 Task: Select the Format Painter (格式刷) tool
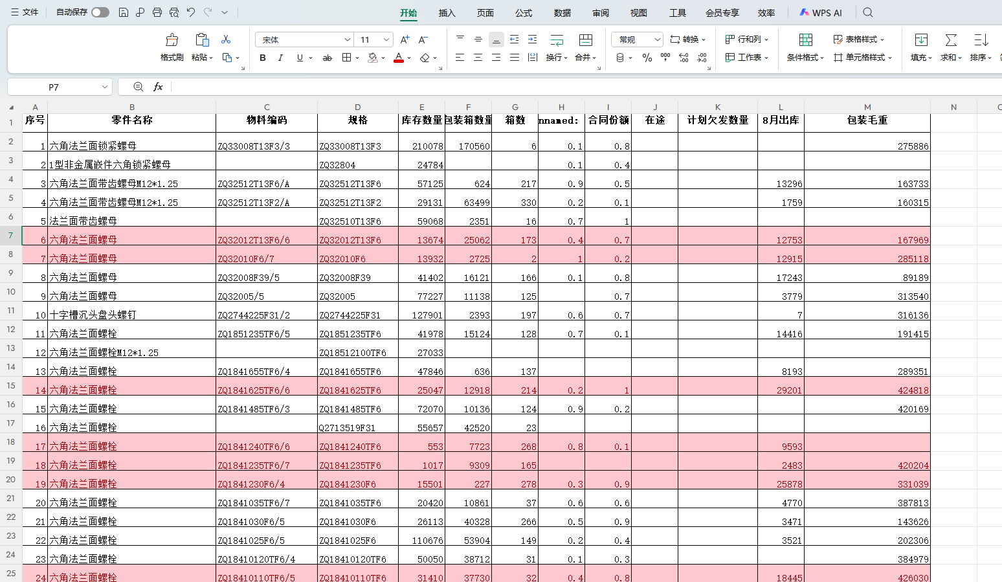[x=172, y=47]
